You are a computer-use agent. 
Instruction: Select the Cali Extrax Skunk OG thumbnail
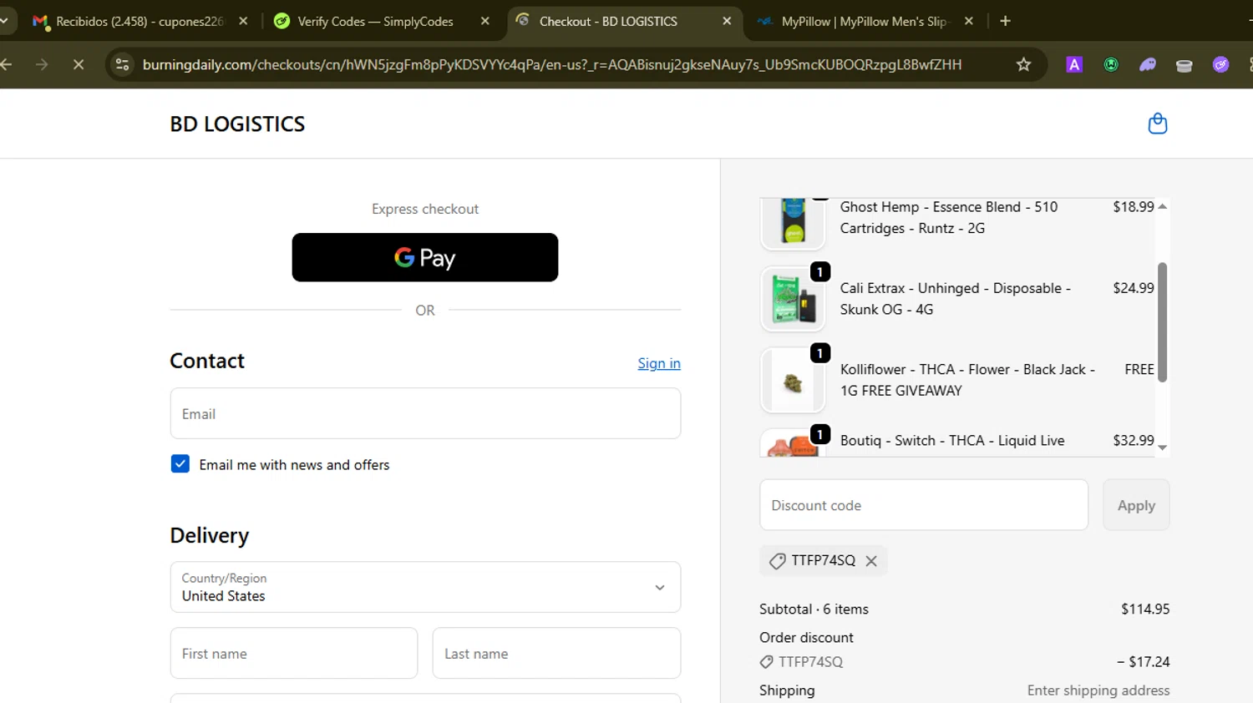tap(793, 299)
